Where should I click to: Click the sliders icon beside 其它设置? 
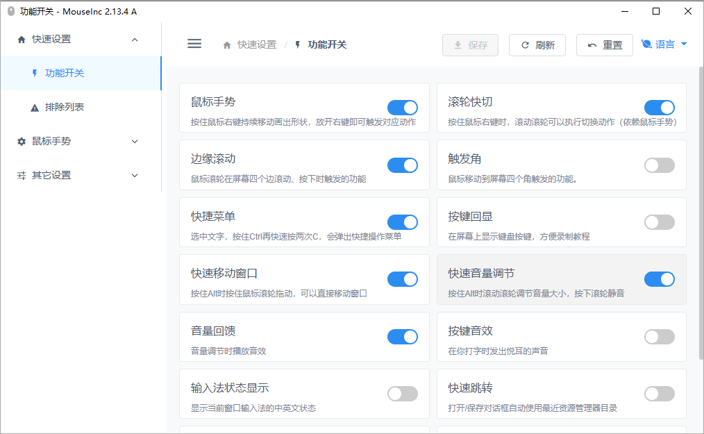point(22,176)
